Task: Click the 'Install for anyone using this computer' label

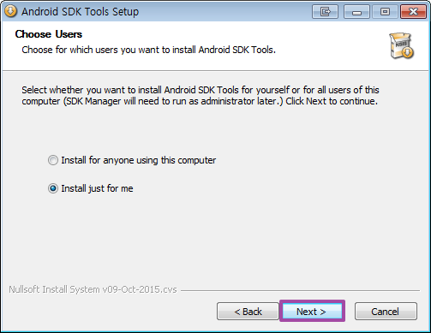Action: 139,160
